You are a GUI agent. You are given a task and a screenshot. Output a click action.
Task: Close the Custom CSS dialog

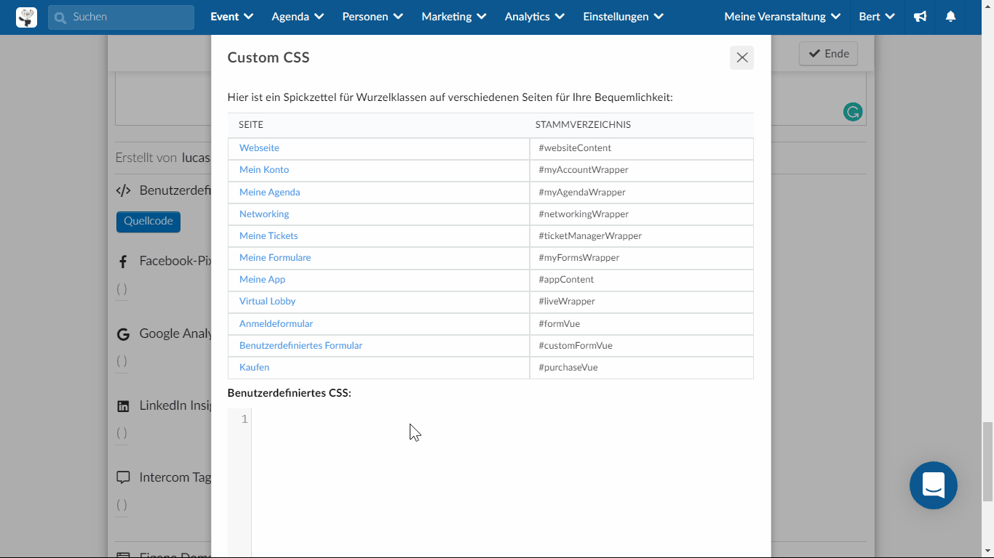(741, 57)
